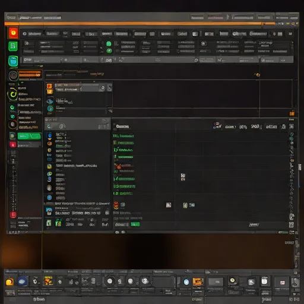The width and height of the screenshot is (304, 304).
Task: Select the teal folder icon in sidebar
Action: click(x=13, y=61)
